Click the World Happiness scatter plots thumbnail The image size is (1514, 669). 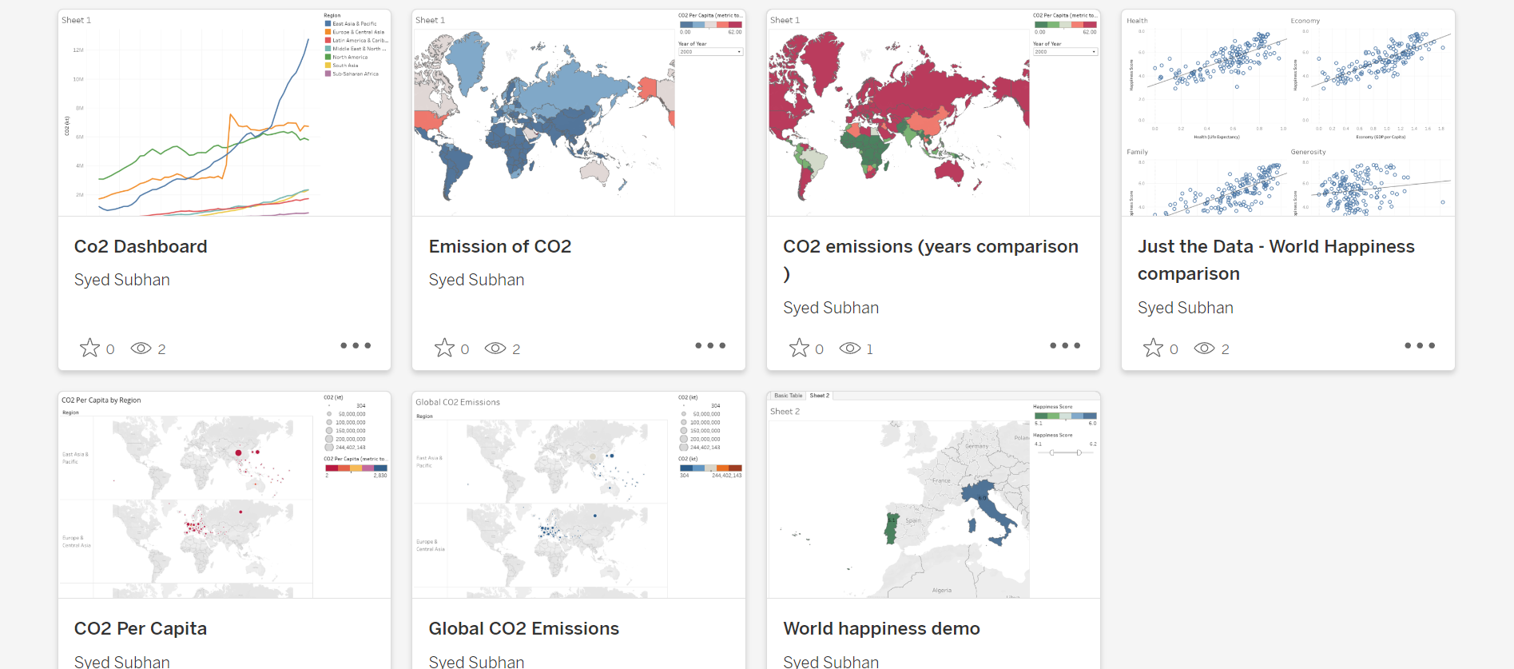tap(1288, 113)
